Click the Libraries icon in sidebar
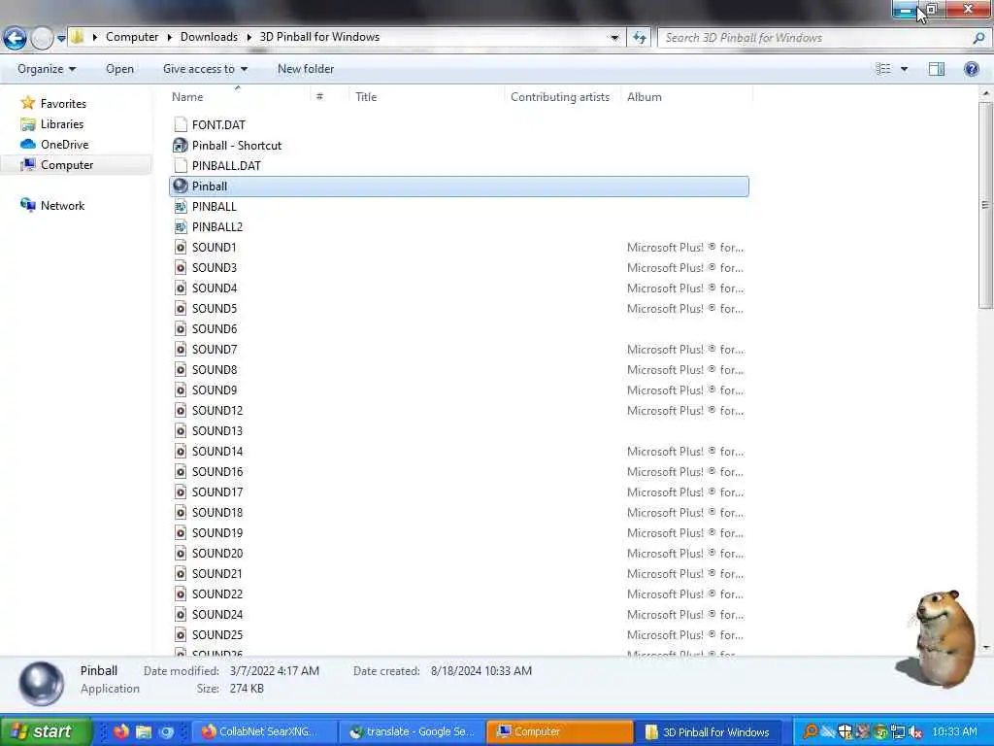The image size is (994, 746). click(x=28, y=123)
